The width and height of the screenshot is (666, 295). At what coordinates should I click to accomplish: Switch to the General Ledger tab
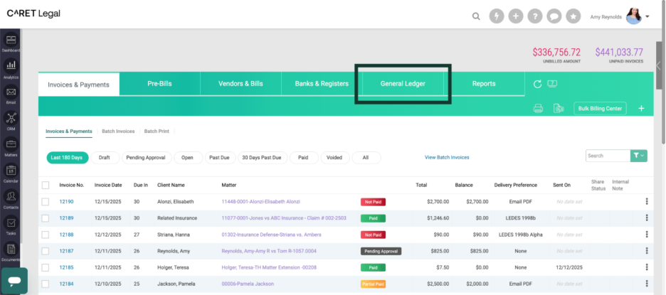pos(403,84)
